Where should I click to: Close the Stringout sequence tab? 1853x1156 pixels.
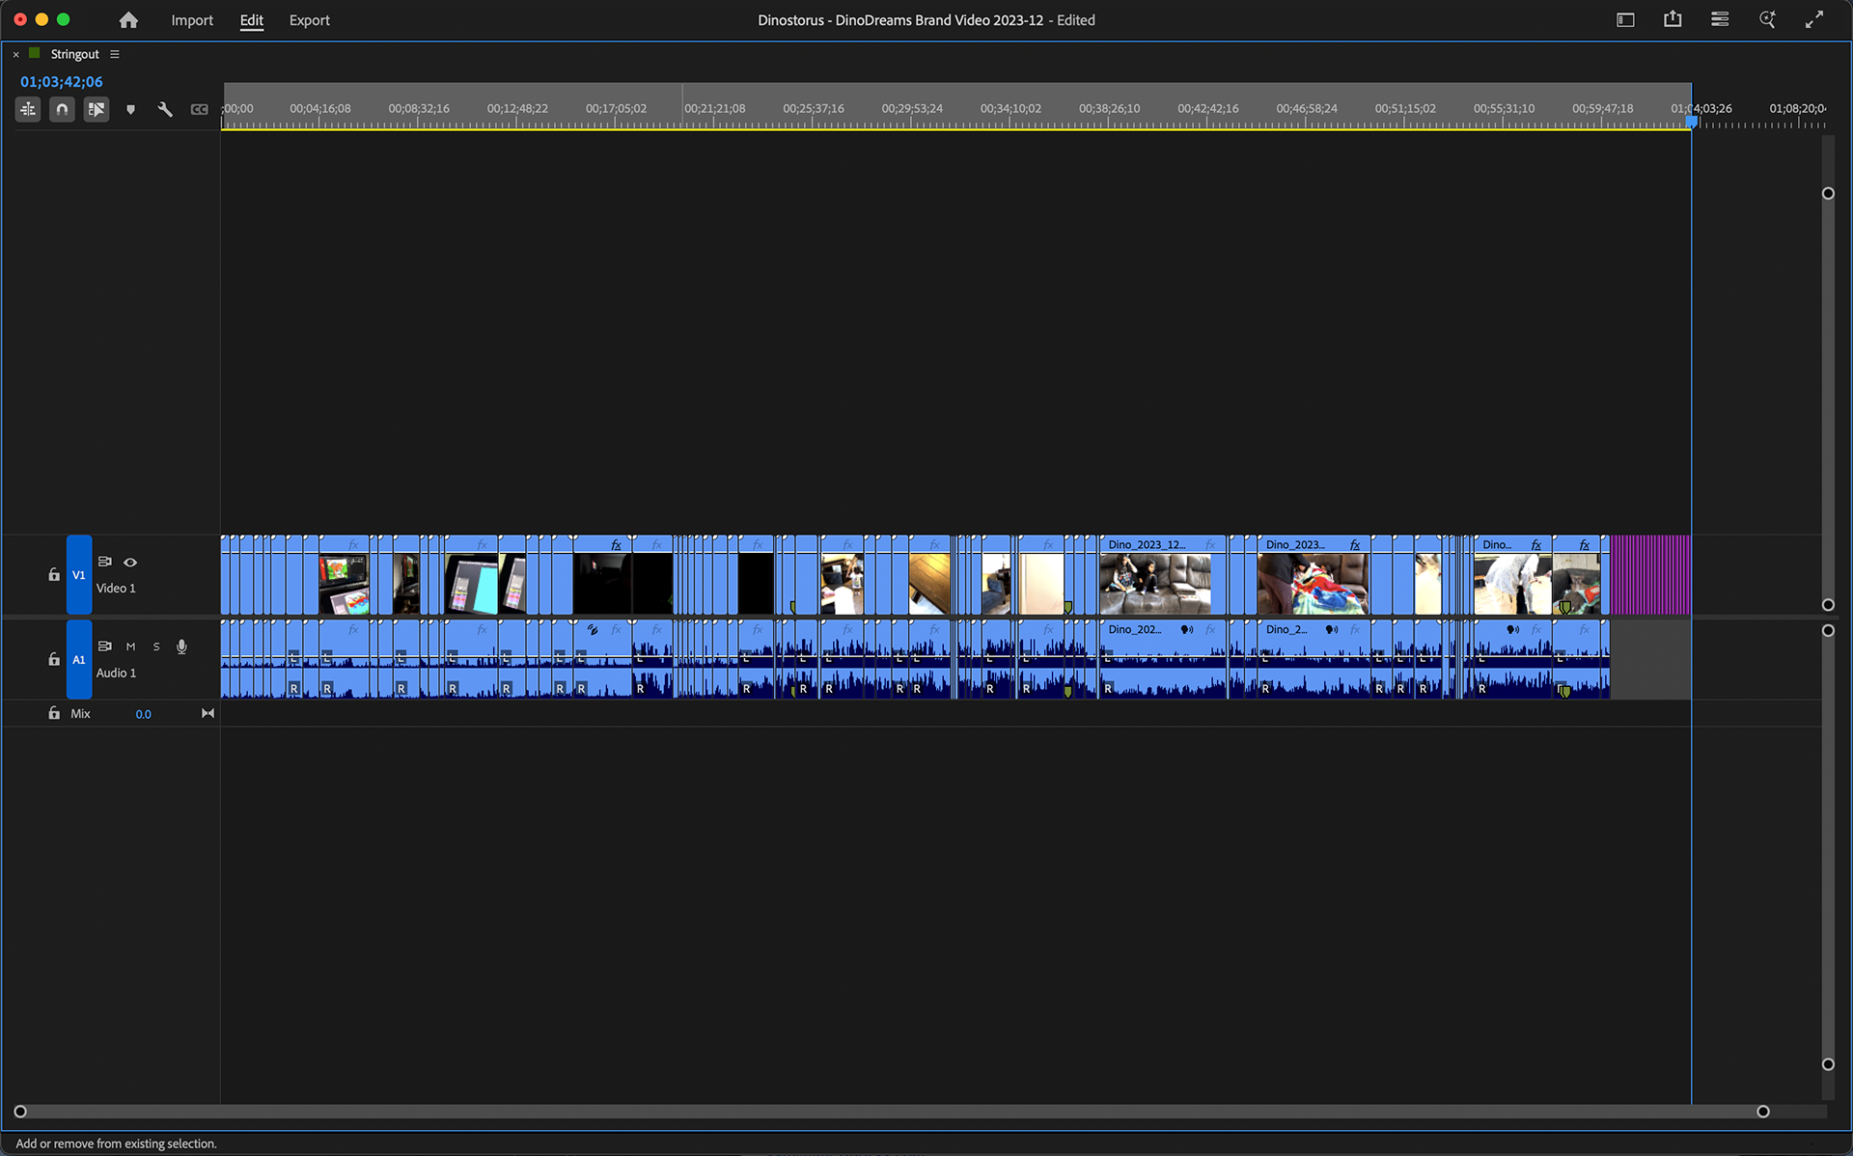15,54
